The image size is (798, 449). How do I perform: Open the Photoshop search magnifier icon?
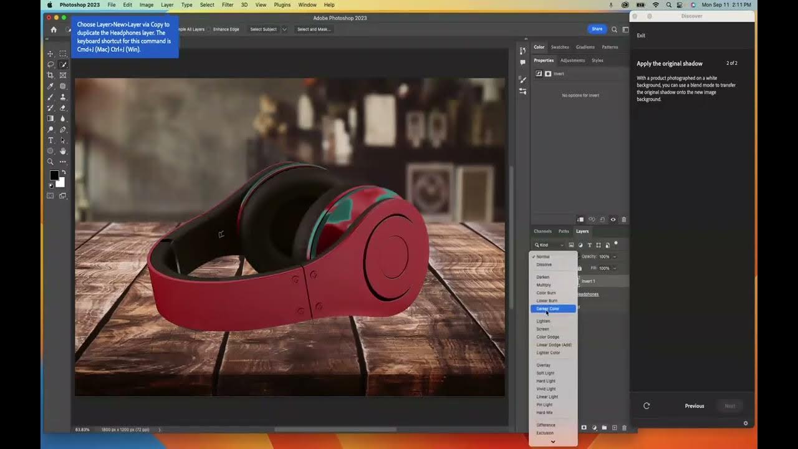[x=614, y=29]
